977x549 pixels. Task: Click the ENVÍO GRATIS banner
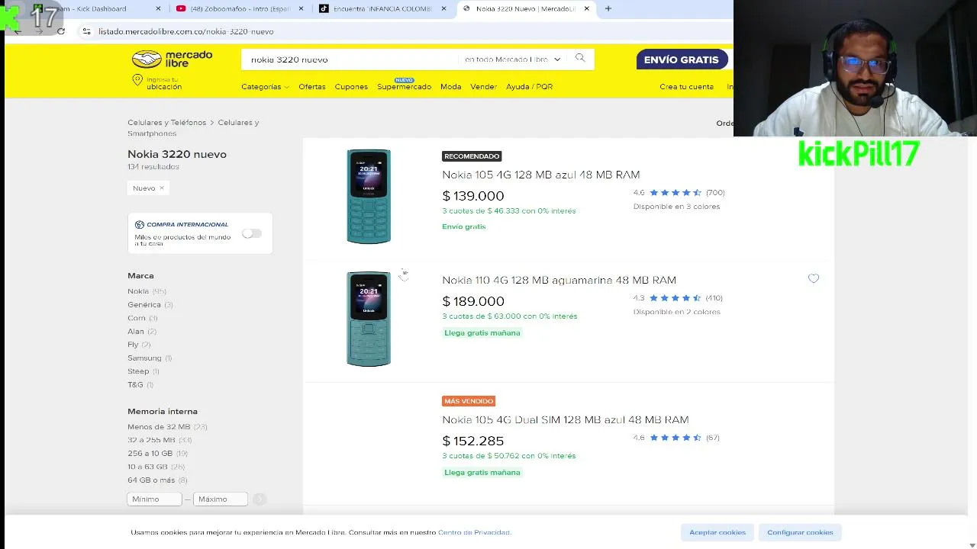[x=681, y=59]
